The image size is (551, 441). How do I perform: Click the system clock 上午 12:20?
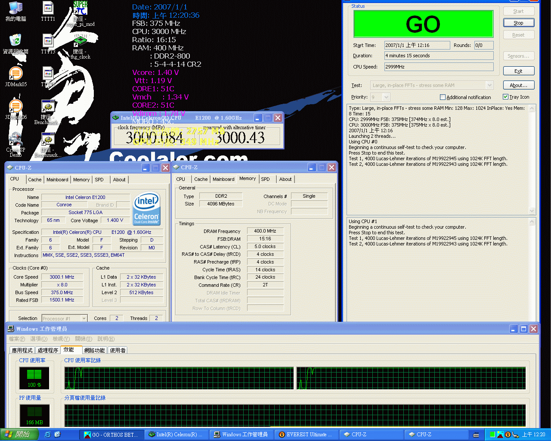pos(533,435)
